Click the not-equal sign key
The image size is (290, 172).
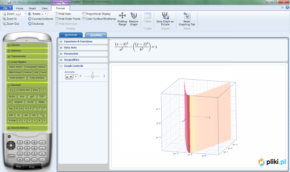pos(40,121)
